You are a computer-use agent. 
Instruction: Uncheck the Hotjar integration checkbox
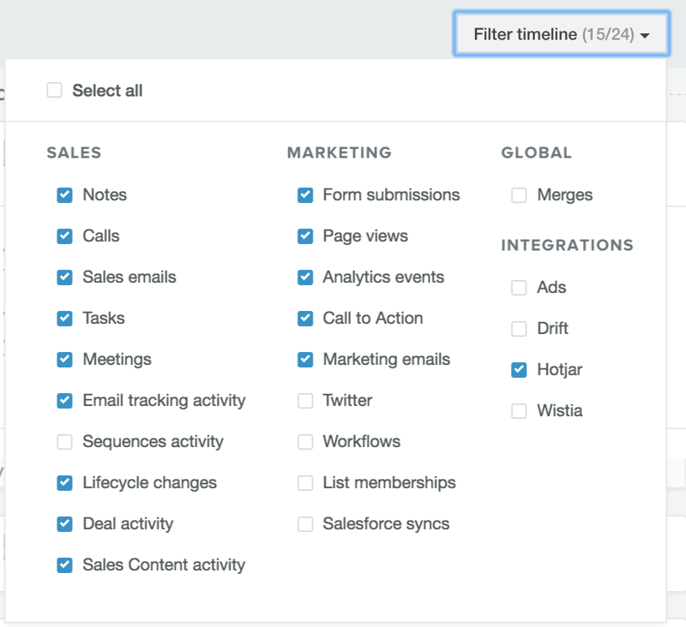(x=519, y=370)
